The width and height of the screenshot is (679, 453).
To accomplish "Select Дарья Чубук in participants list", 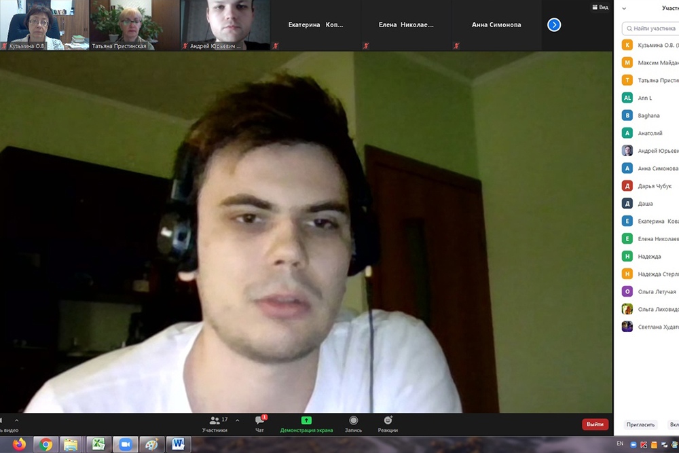I will click(x=655, y=186).
